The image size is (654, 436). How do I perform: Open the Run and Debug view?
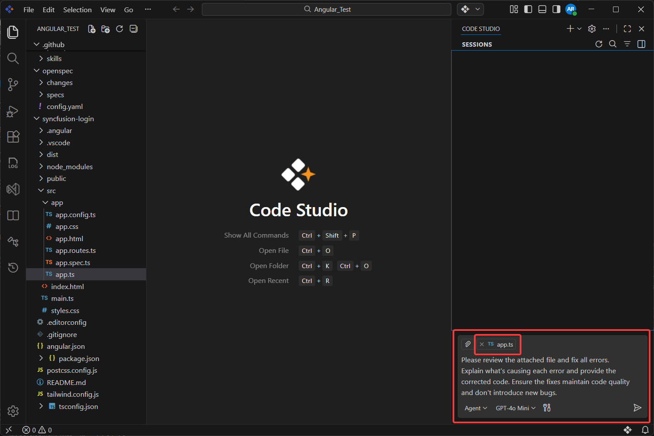point(13,111)
